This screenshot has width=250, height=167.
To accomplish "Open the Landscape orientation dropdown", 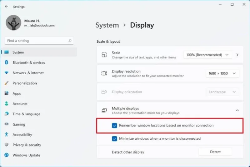I will click(x=222, y=92).
